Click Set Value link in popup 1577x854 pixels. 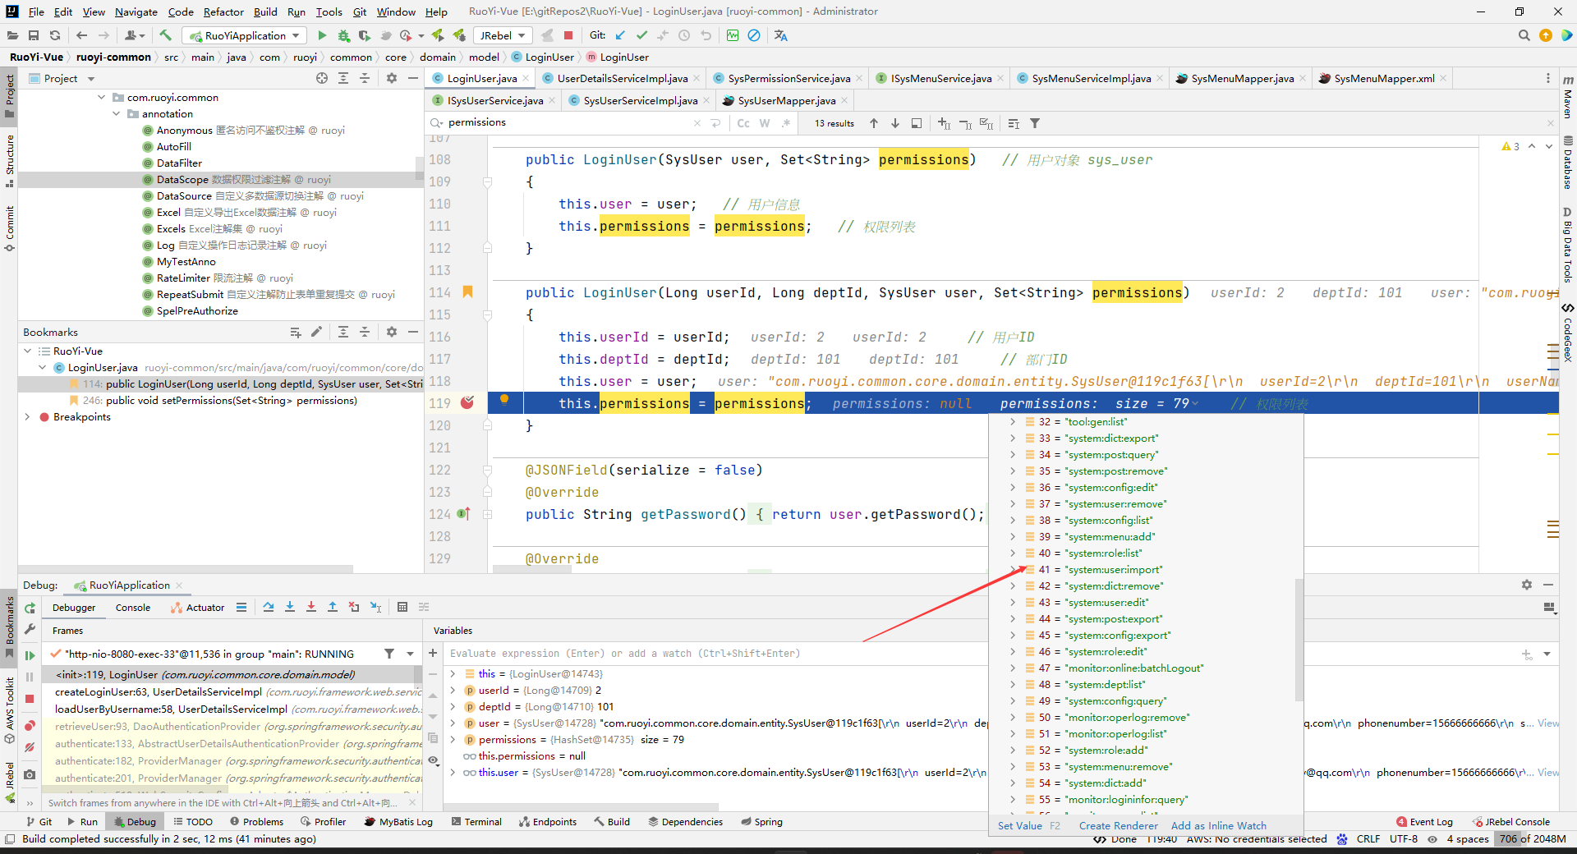[1020, 825]
